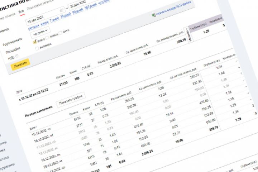Select the '30 дней' period link
258x172 pixels.
coord(66,15)
